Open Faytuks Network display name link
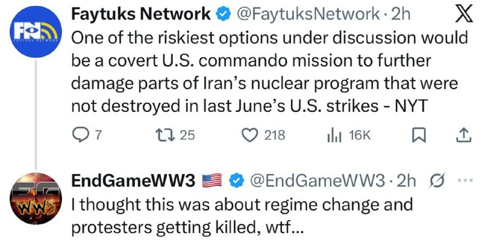Screen dimensions: 485x245 (x=141, y=13)
